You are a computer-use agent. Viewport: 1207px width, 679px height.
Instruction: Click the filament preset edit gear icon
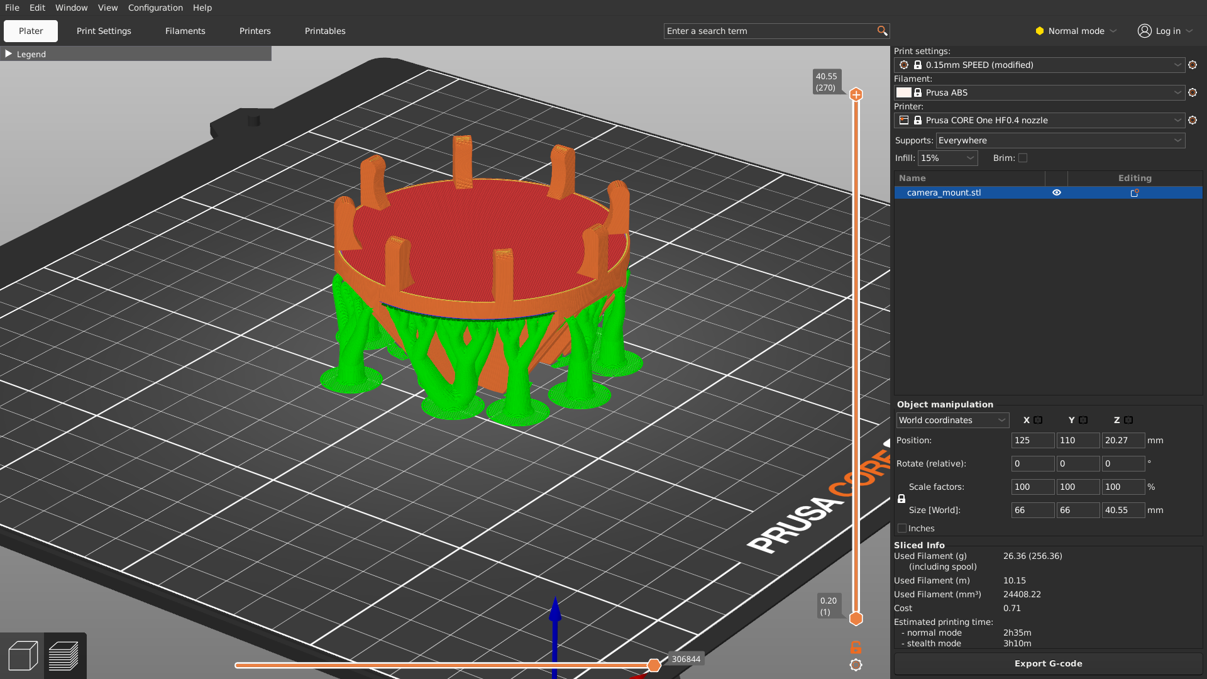click(x=1193, y=92)
